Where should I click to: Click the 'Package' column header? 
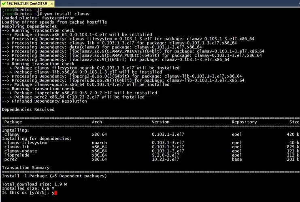(13, 122)
